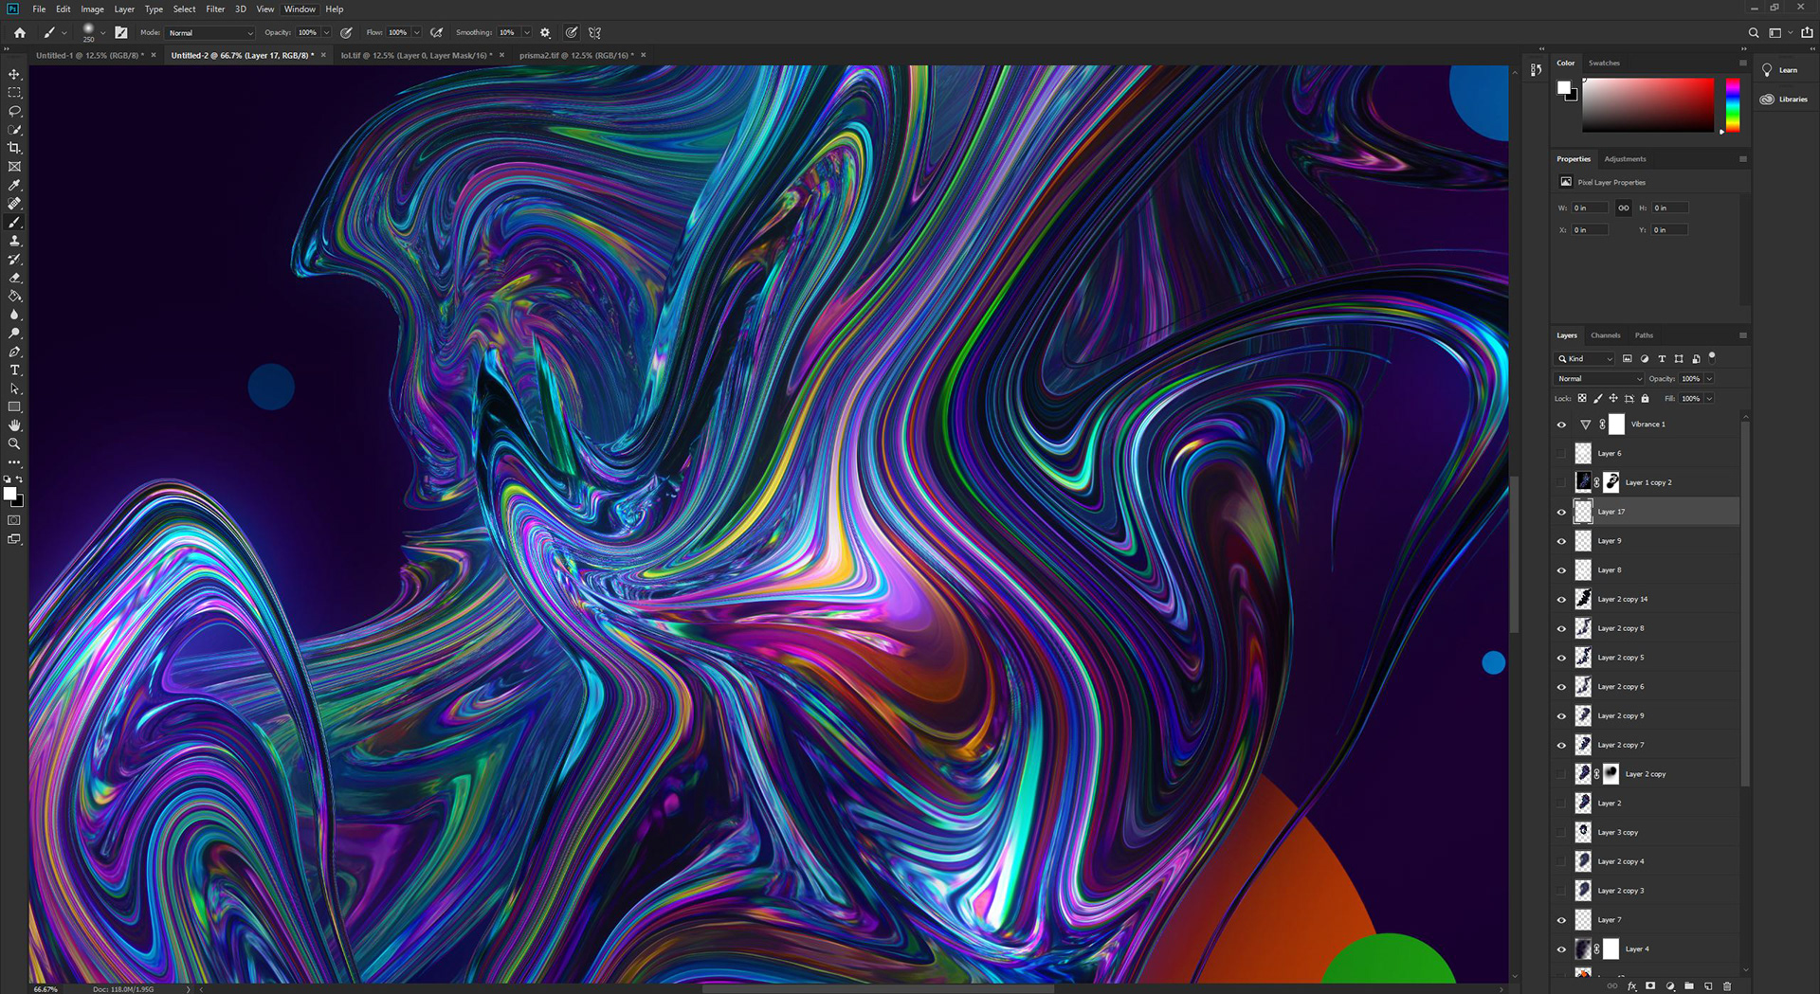
Task: Open the layer filter Kind dropdown
Action: (1585, 358)
